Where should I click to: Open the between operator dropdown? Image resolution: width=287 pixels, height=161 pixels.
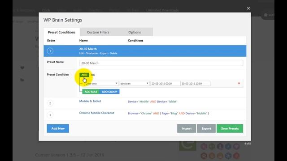tap(135, 84)
